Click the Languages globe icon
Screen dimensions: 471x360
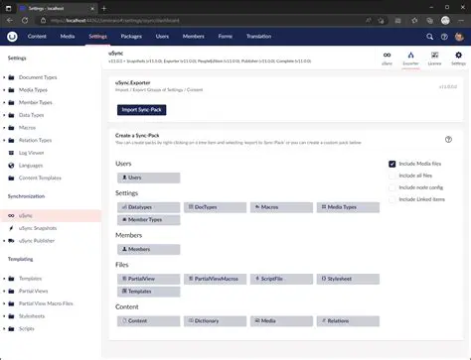pos(11,166)
